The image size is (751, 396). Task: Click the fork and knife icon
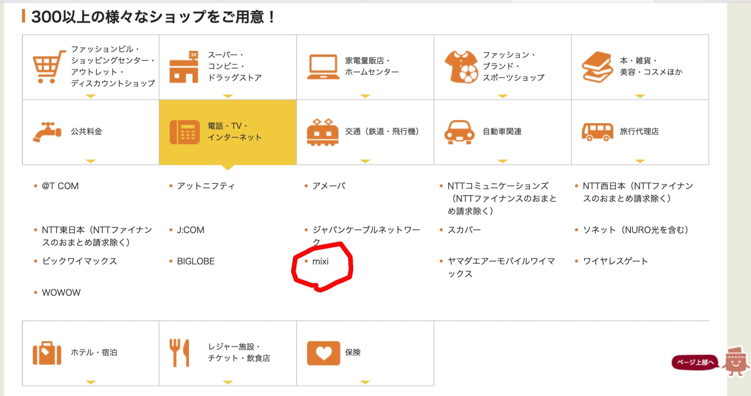click(x=179, y=353)
